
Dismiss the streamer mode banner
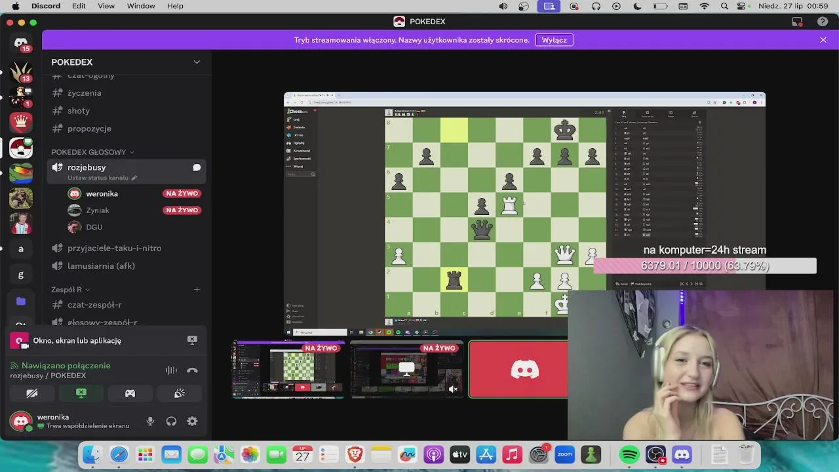coord(823,40)
